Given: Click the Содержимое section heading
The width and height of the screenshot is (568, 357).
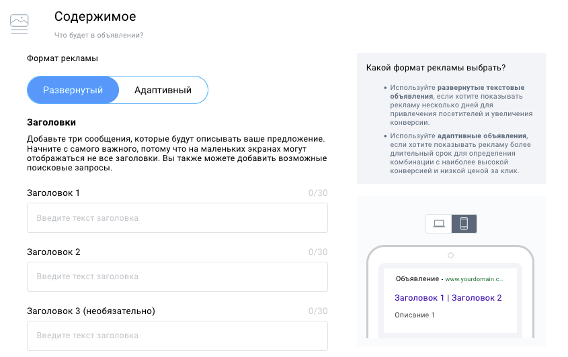Looking at the screenshot, I should coord(95,17).
